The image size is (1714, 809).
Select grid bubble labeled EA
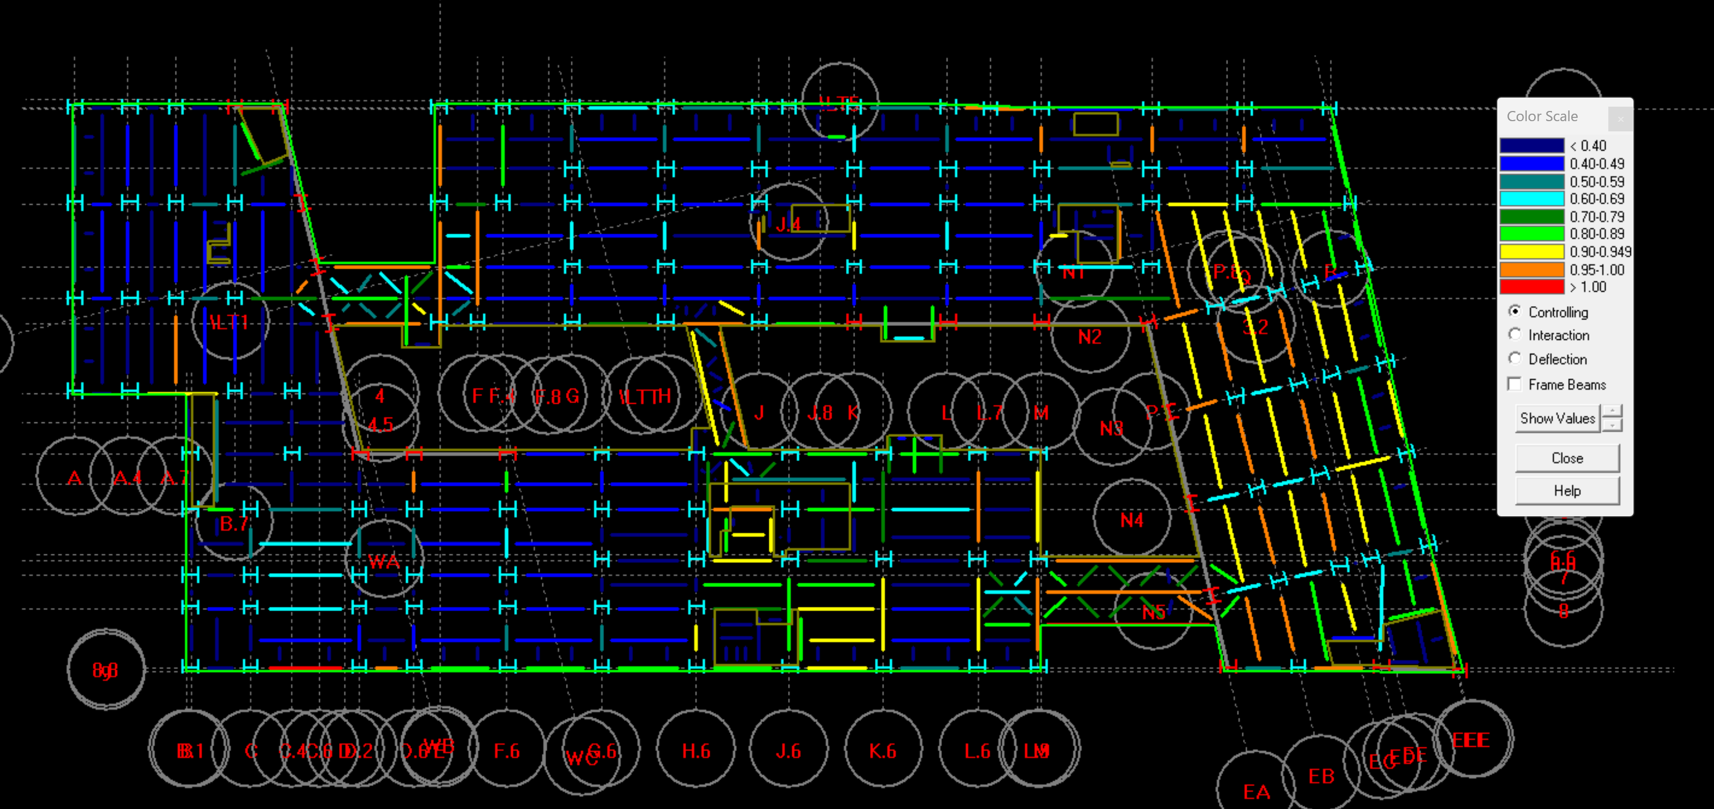[1256, 790]
